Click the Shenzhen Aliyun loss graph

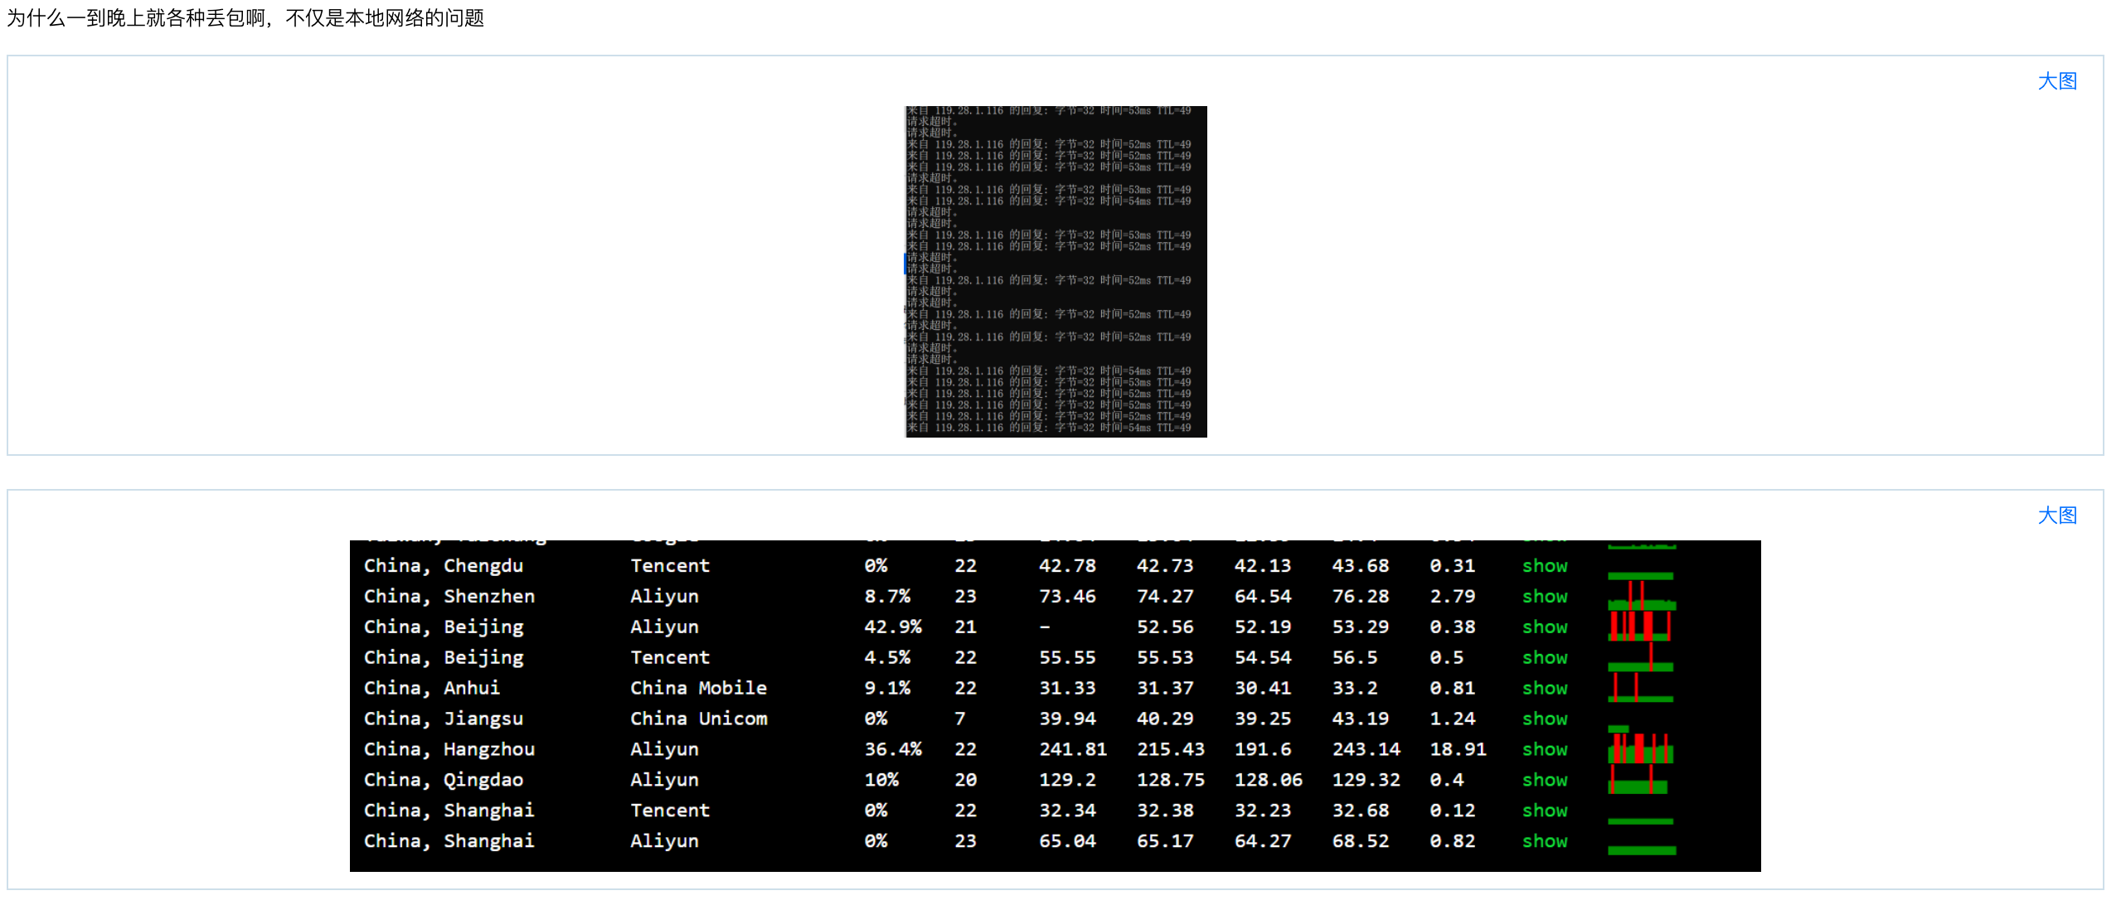1642,596
